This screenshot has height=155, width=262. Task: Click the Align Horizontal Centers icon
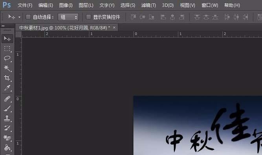pyautogui.click(x=172, y=17)
